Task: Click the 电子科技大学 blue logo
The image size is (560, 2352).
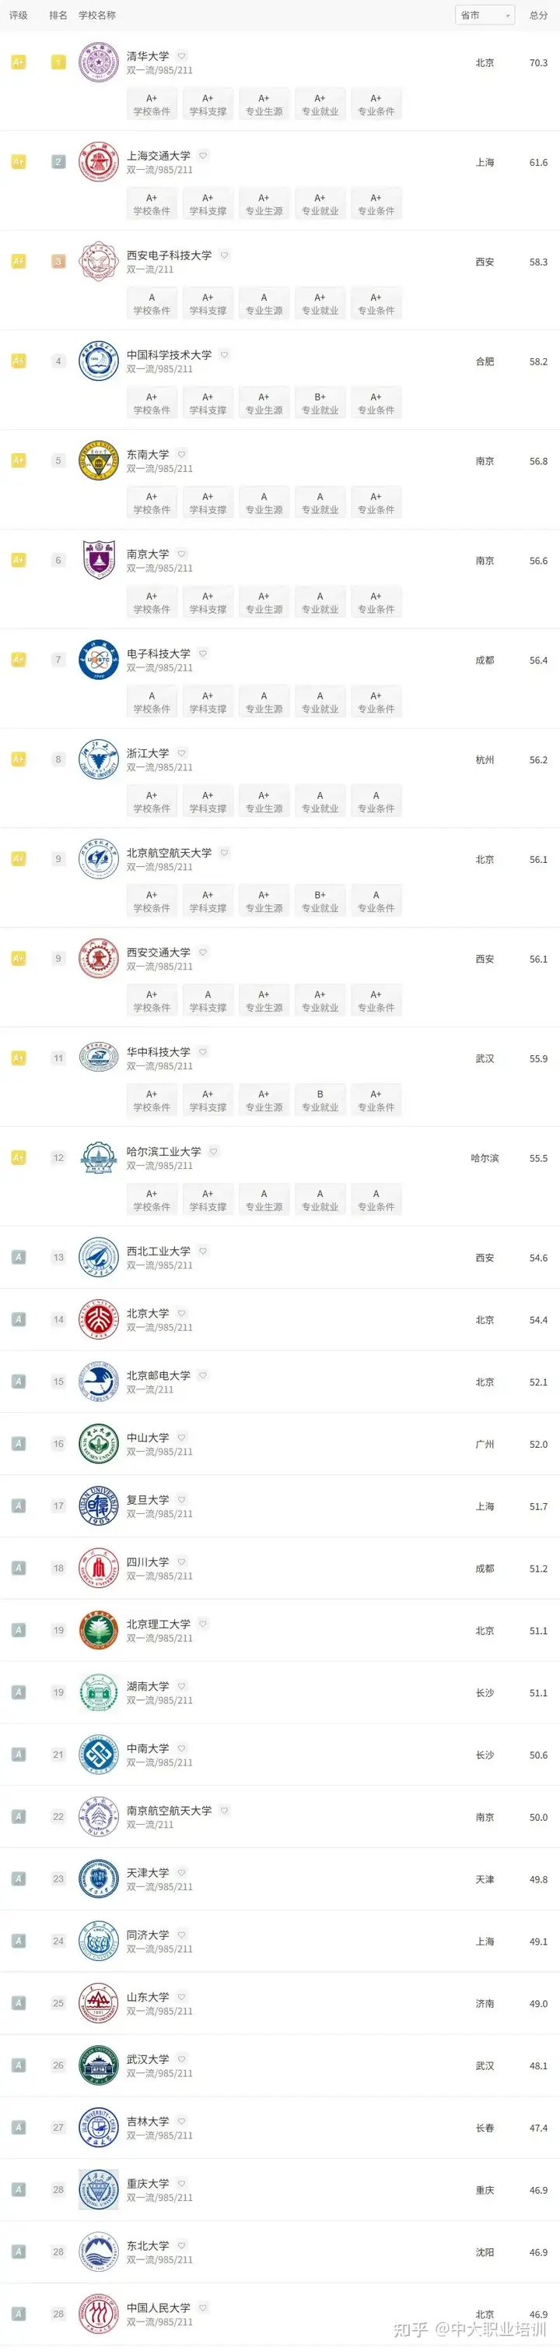Action: pyautogui.click(x=99, y=660)
